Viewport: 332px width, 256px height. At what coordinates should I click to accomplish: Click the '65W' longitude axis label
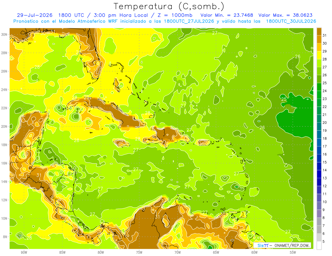click(x=216, y=252)
